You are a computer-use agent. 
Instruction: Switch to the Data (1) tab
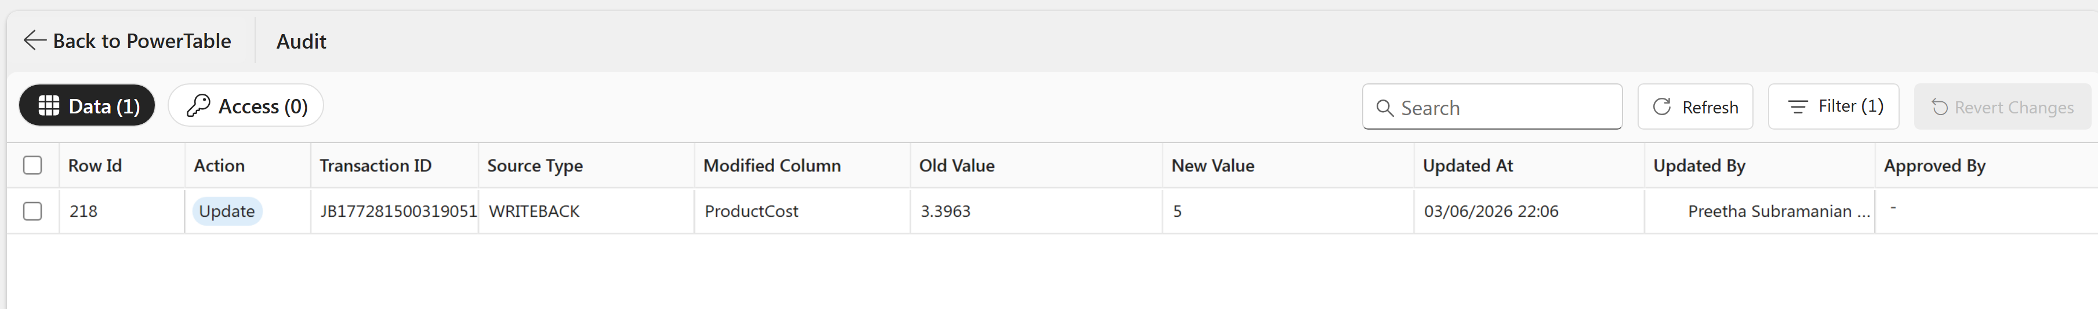coord(87,106)
